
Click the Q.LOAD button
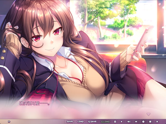point(105,122)
